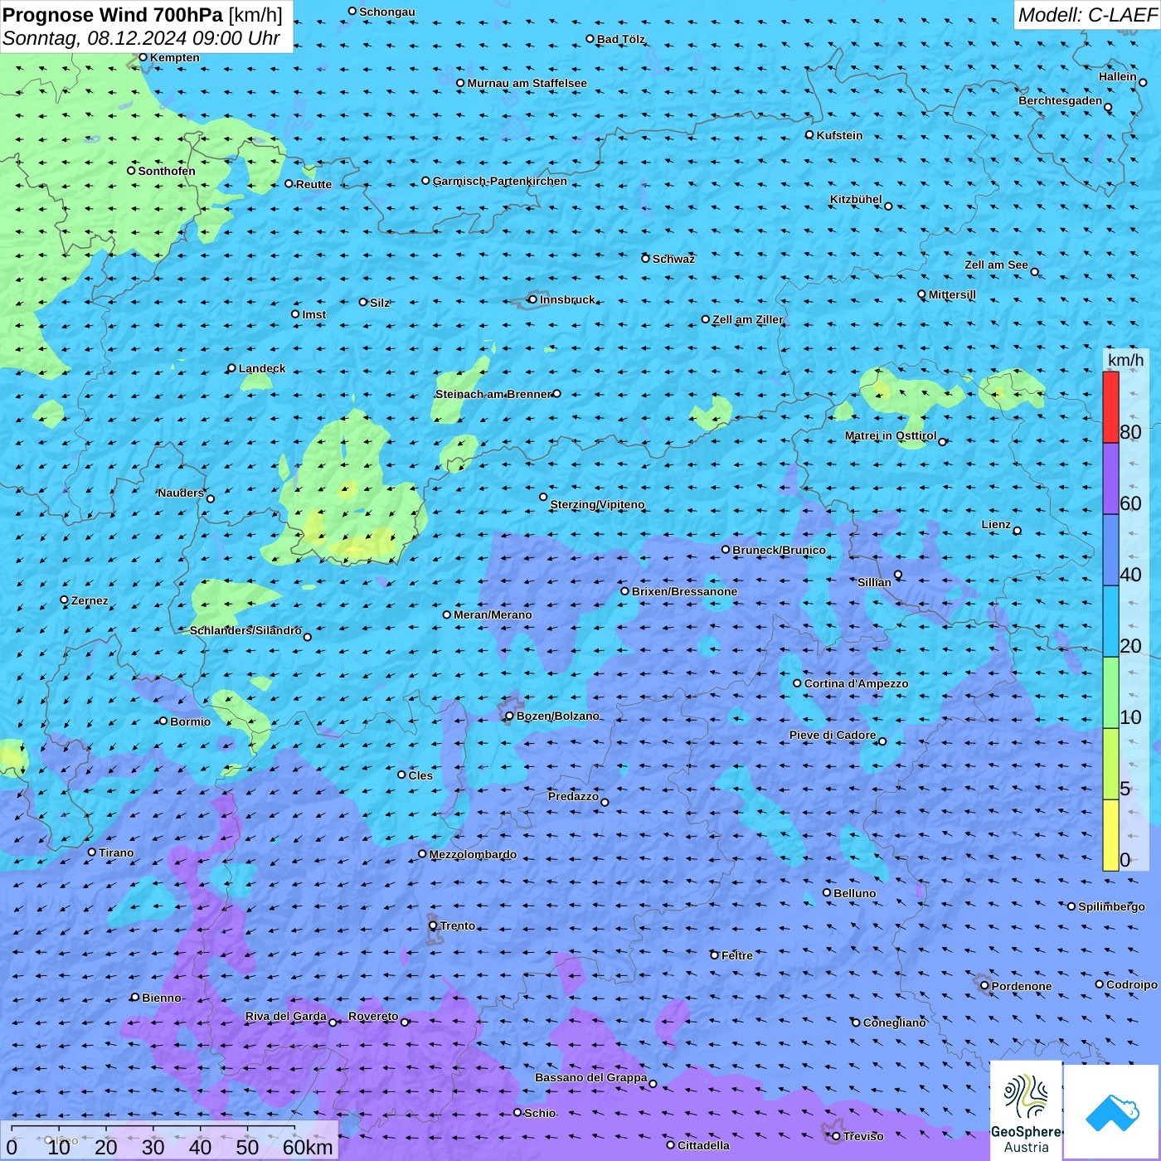Click the 'Zernez' label
The height and width of the screenshot is (1161, 1161).
pos(90,600)
